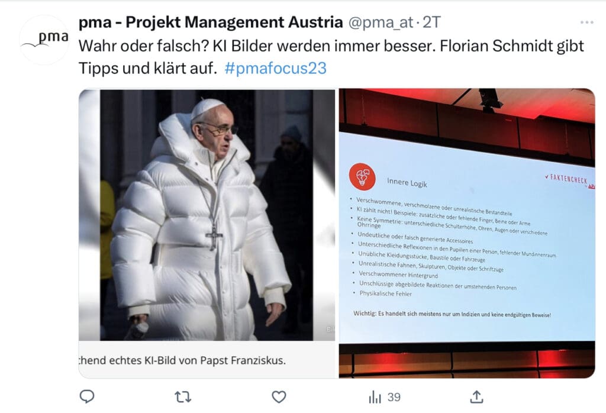Open the #pmafocus23 hashtag link

pos(276,69)
